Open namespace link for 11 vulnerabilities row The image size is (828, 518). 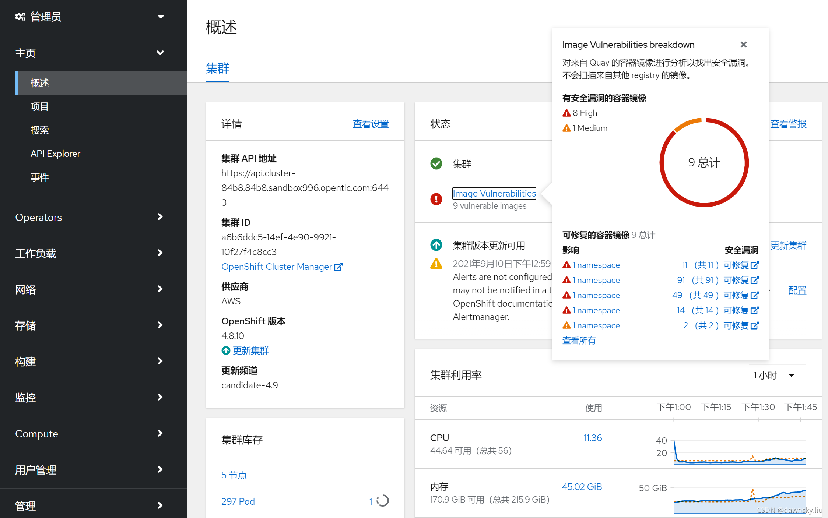(x=596, y=265)
